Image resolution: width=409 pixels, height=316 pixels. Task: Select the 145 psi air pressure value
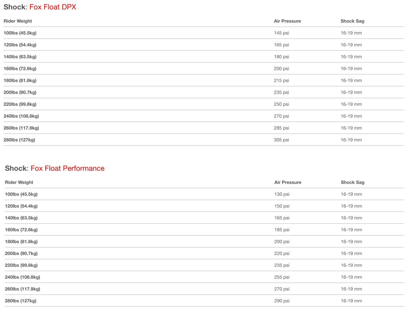(x=281, y=33)
